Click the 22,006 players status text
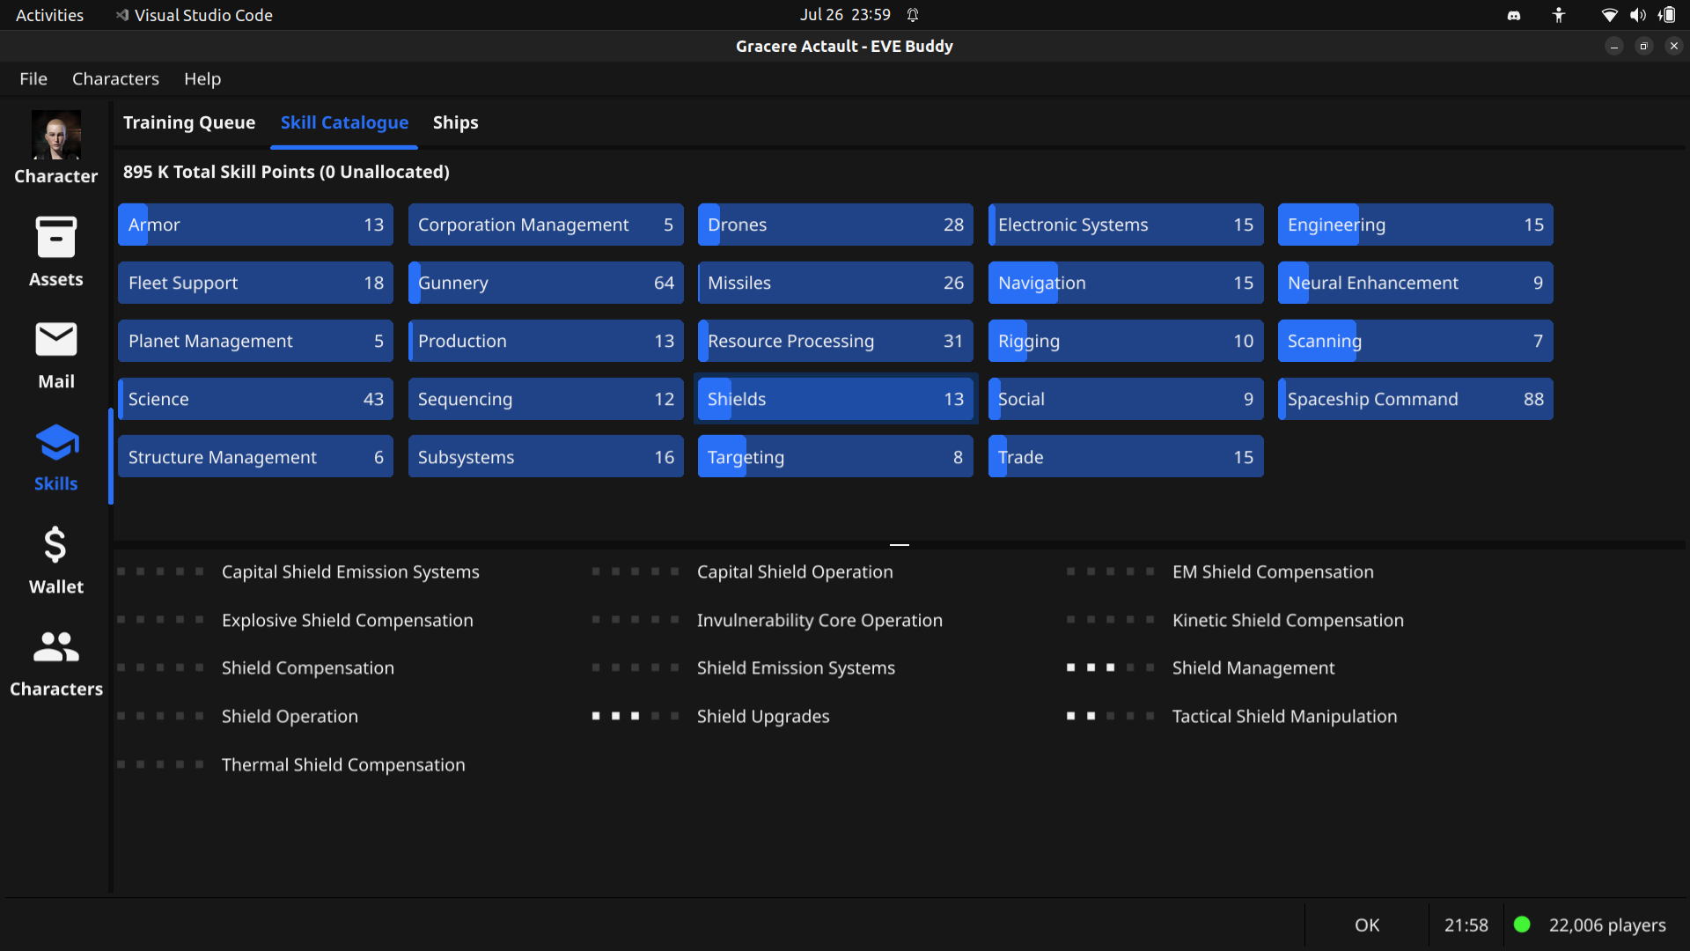Screen dimensions: 1690x951 1607,925
